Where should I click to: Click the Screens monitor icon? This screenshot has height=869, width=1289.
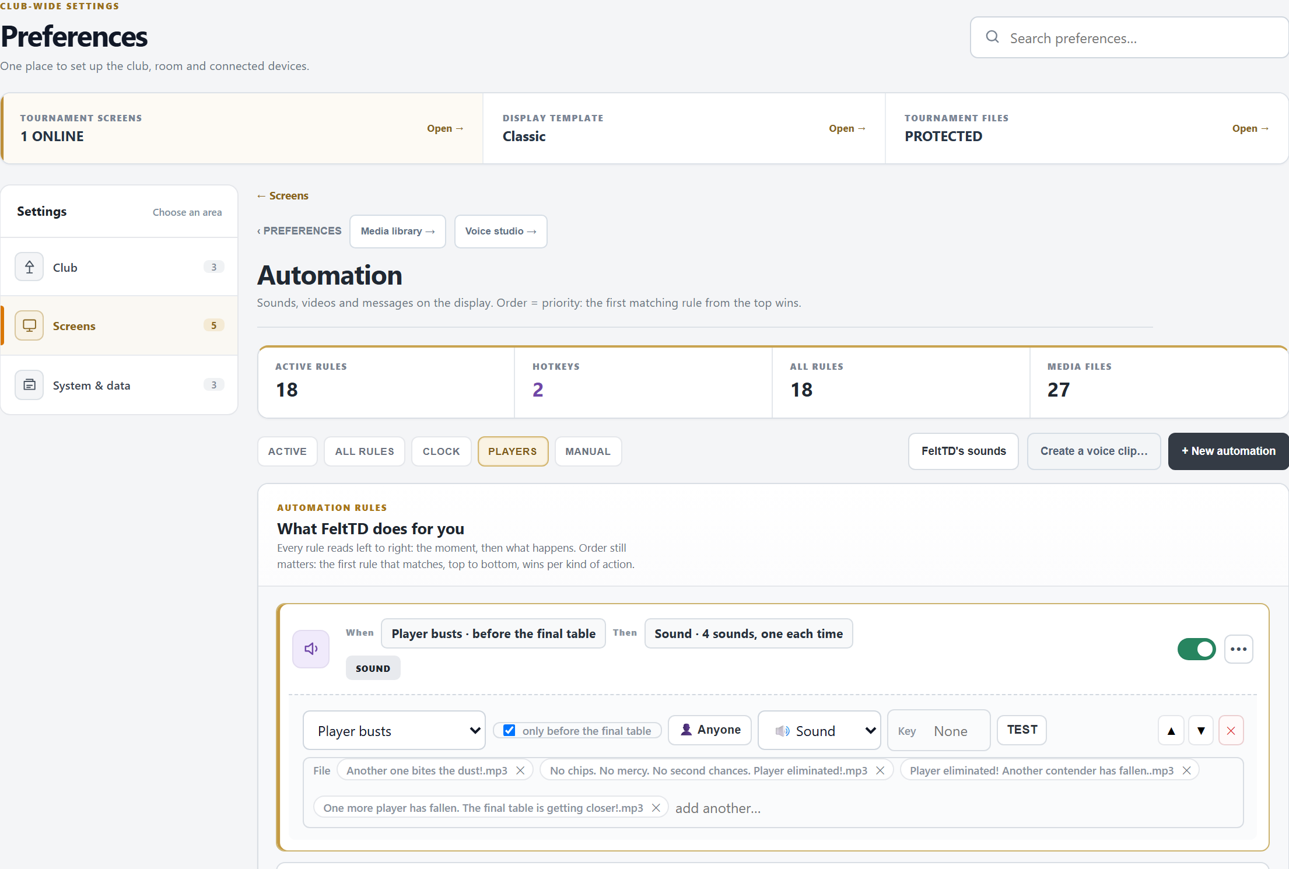click(x=29, y=325)
